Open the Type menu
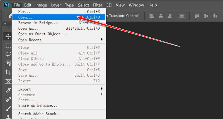223x119 pixels. click(69, 5)
